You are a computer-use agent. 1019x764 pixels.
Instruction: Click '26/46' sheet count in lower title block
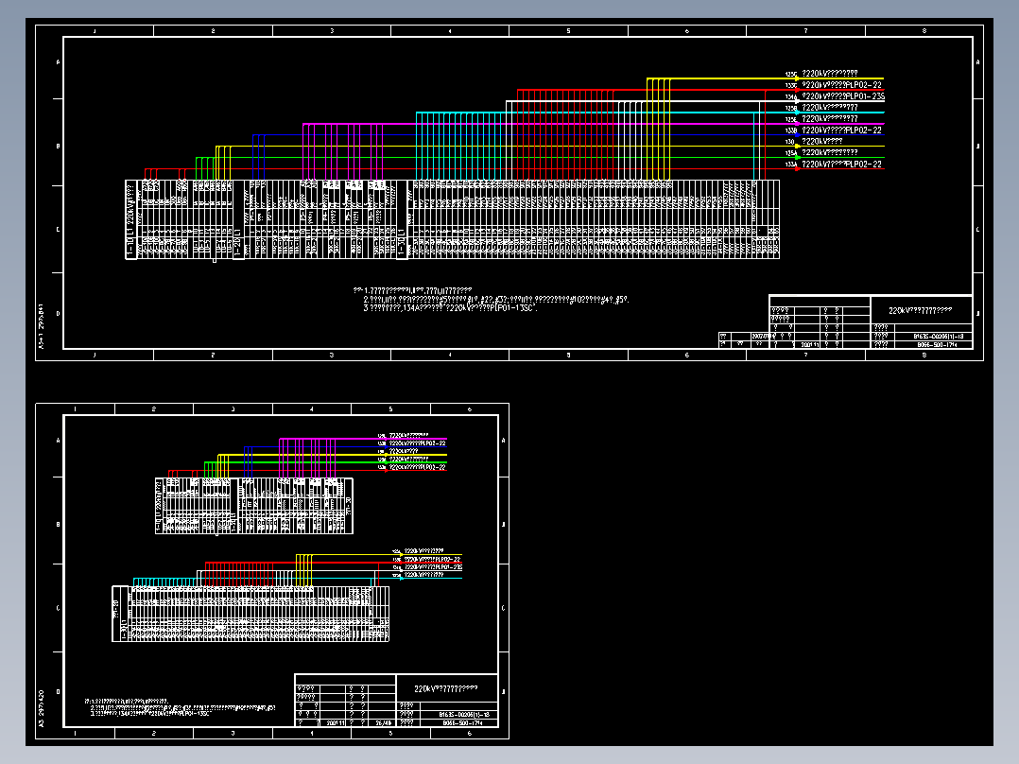pos(384,723)
